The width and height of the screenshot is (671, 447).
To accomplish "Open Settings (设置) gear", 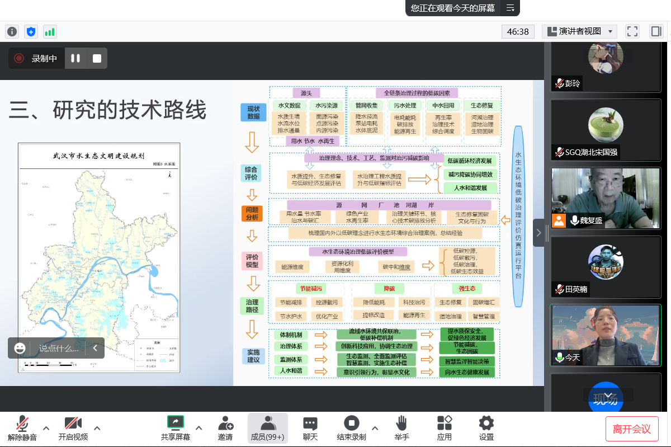I will pos(486,428).
